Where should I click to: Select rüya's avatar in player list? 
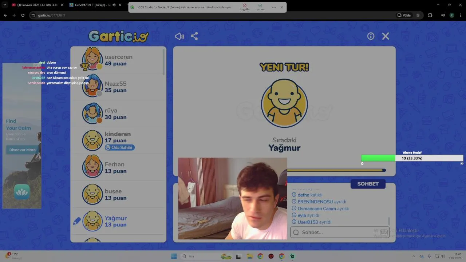[x=92, y=113]
